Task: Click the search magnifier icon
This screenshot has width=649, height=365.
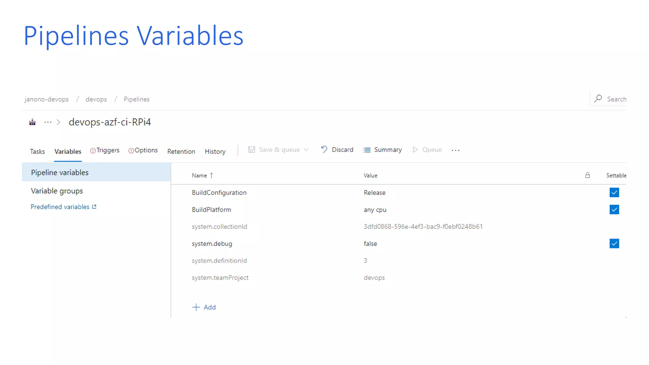Action: (x=598, y=99)
